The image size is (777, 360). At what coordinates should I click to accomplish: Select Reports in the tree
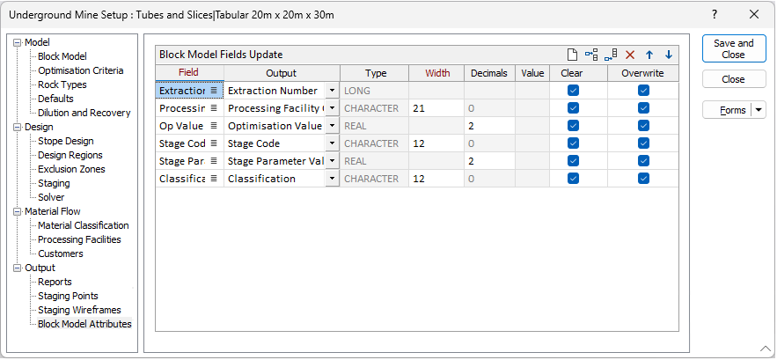(x=55, y=283)
